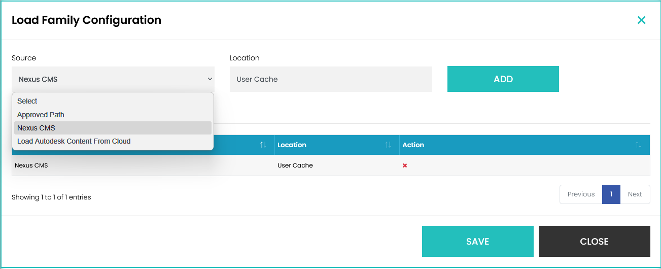Screen dimensions: 661x269
Task: Collapse Source dropdown via its chevron arrow
Action: [x=210, y=79]
